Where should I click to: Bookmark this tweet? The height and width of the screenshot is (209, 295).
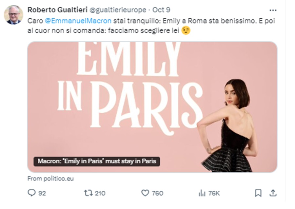point(258,193)
